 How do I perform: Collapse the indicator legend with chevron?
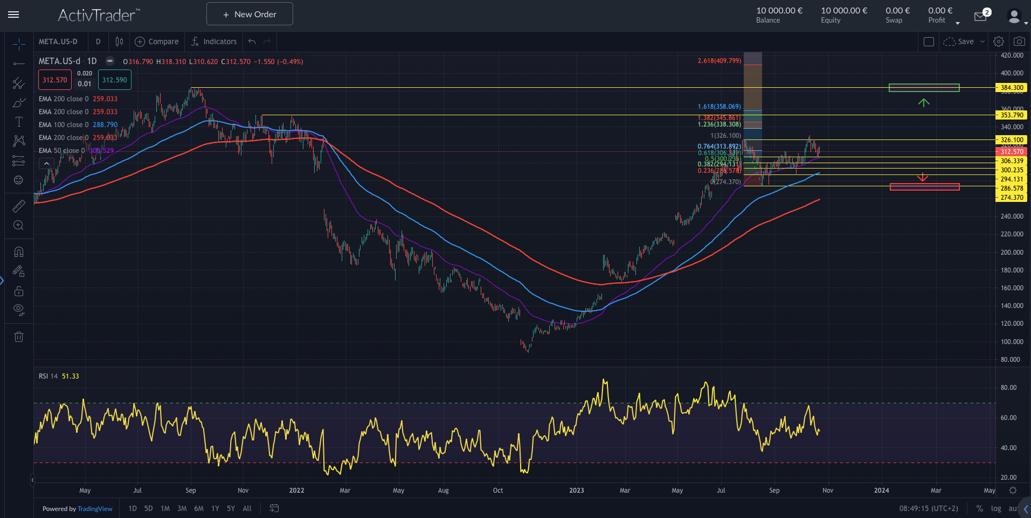(x=47, y=164)
